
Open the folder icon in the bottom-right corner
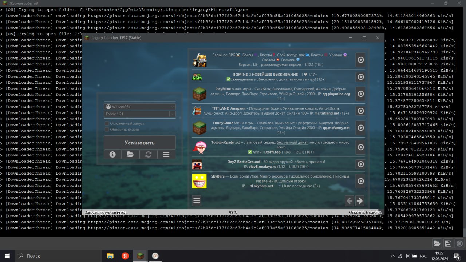point(437,243)
